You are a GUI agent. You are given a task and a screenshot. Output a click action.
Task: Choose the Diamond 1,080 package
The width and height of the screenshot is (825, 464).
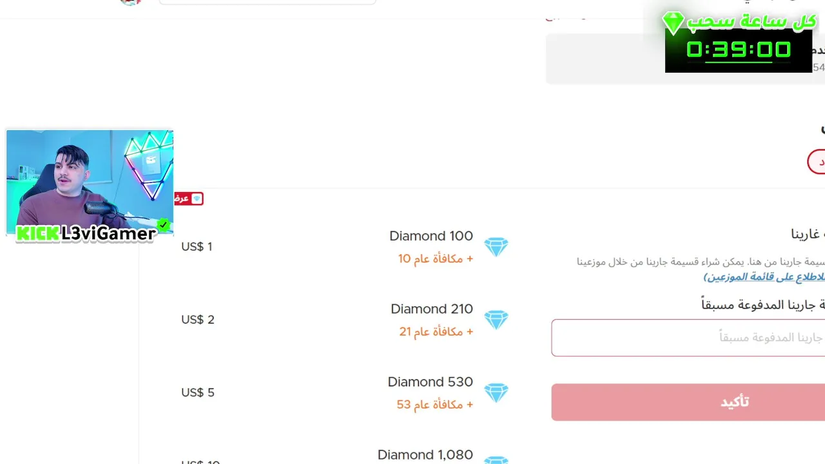[425, 455]
